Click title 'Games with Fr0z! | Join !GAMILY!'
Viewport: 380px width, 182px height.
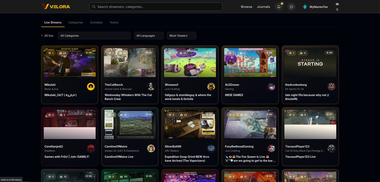click(x=67, y=157)
